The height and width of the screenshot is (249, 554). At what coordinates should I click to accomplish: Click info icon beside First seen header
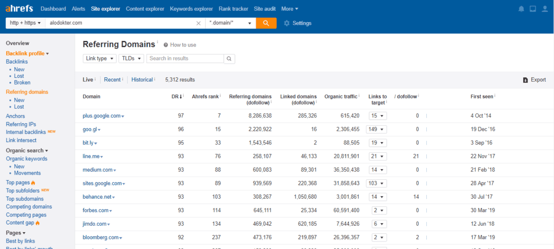(x=494, y=95)
